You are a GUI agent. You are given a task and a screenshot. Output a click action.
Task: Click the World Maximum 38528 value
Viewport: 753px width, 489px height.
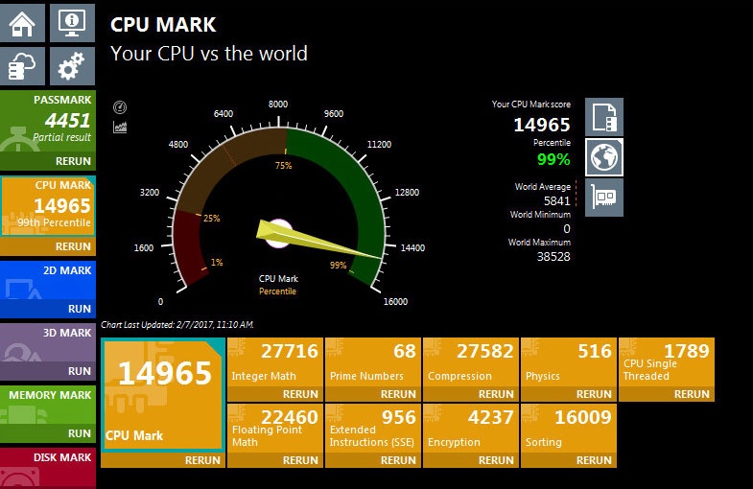553,256
